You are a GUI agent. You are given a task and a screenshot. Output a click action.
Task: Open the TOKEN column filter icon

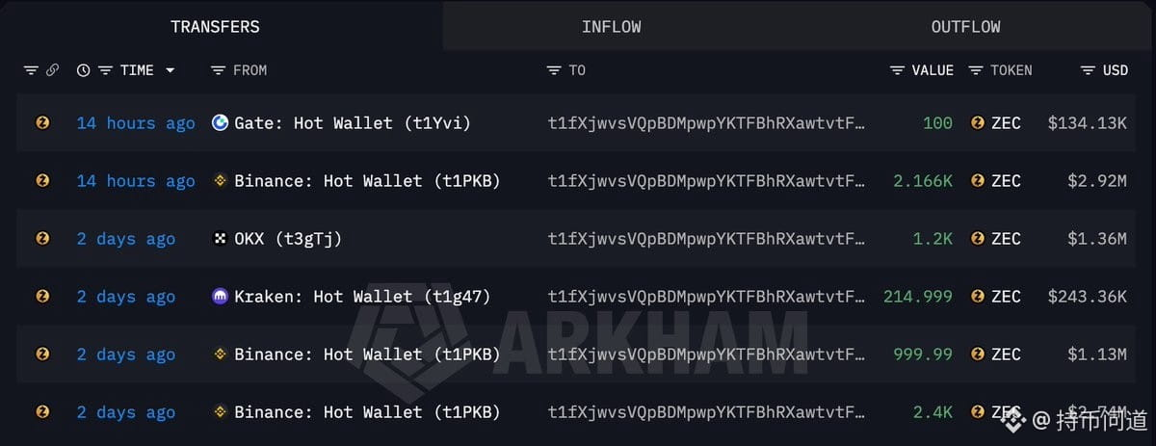[x=976, y=70]
